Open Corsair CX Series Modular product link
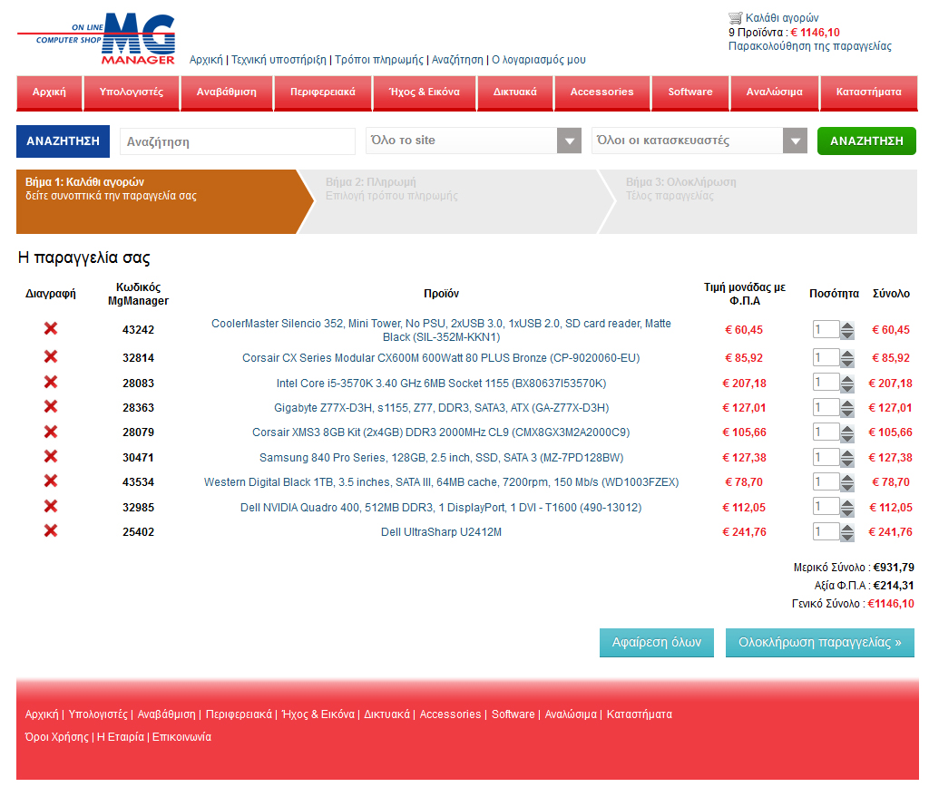Image resolution: width=929 pixels, height=787 pixels. 442,357
